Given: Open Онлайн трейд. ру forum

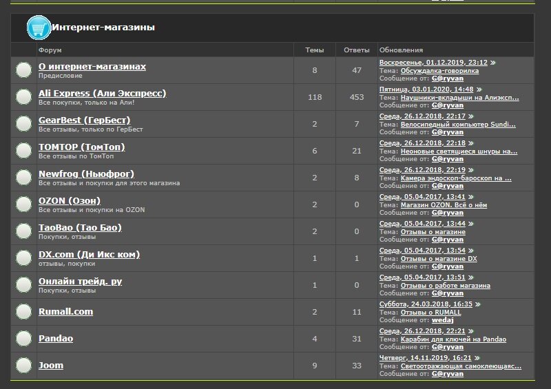Looking at the screenshot, I should pyautogui.click(x=80, y=282).
